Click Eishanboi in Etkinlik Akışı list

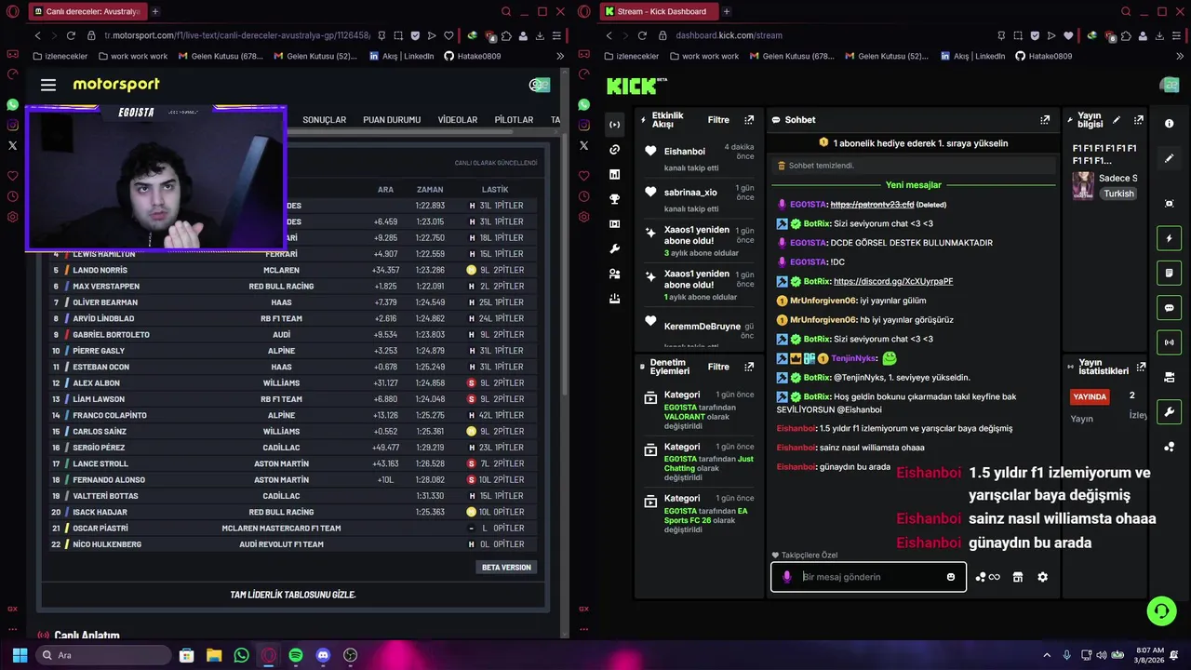[x=685, y=151]
